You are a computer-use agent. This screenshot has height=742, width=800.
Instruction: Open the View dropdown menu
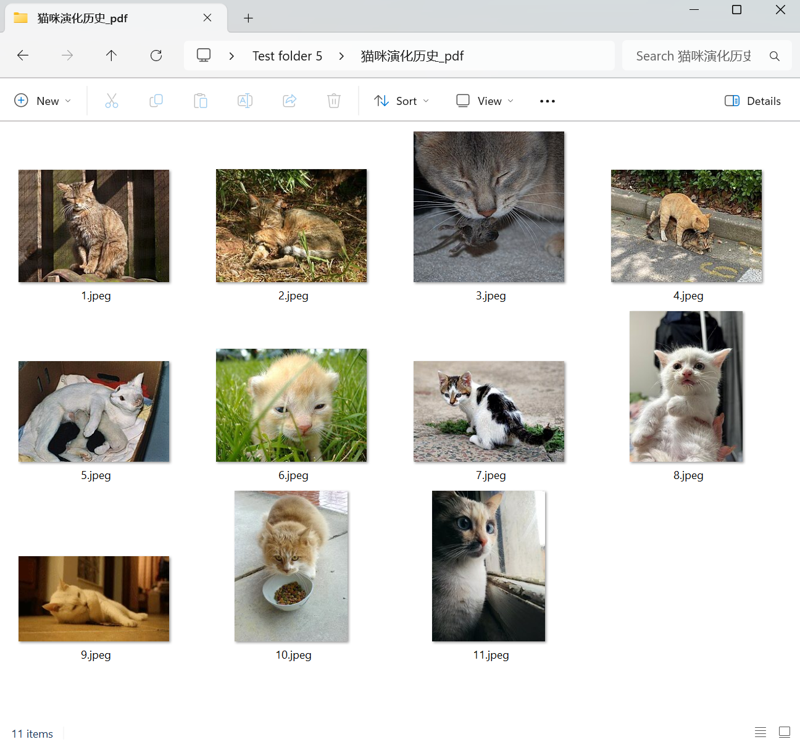[485, 101]
